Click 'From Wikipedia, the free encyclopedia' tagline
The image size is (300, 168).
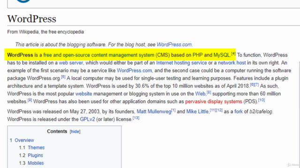[x=45, y=32]
